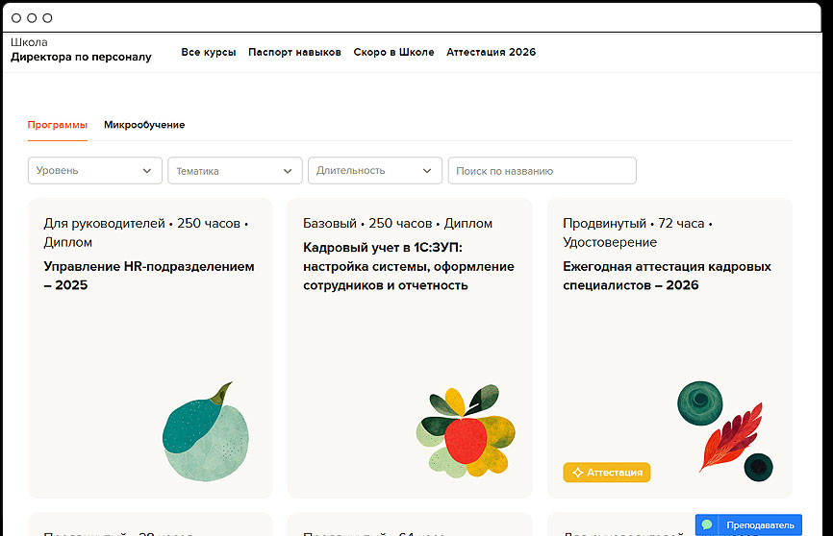The height and width of the screenshot is (536, 833).
Task: Click the star icon in Аттестация badge
Action: coord(577,473)
